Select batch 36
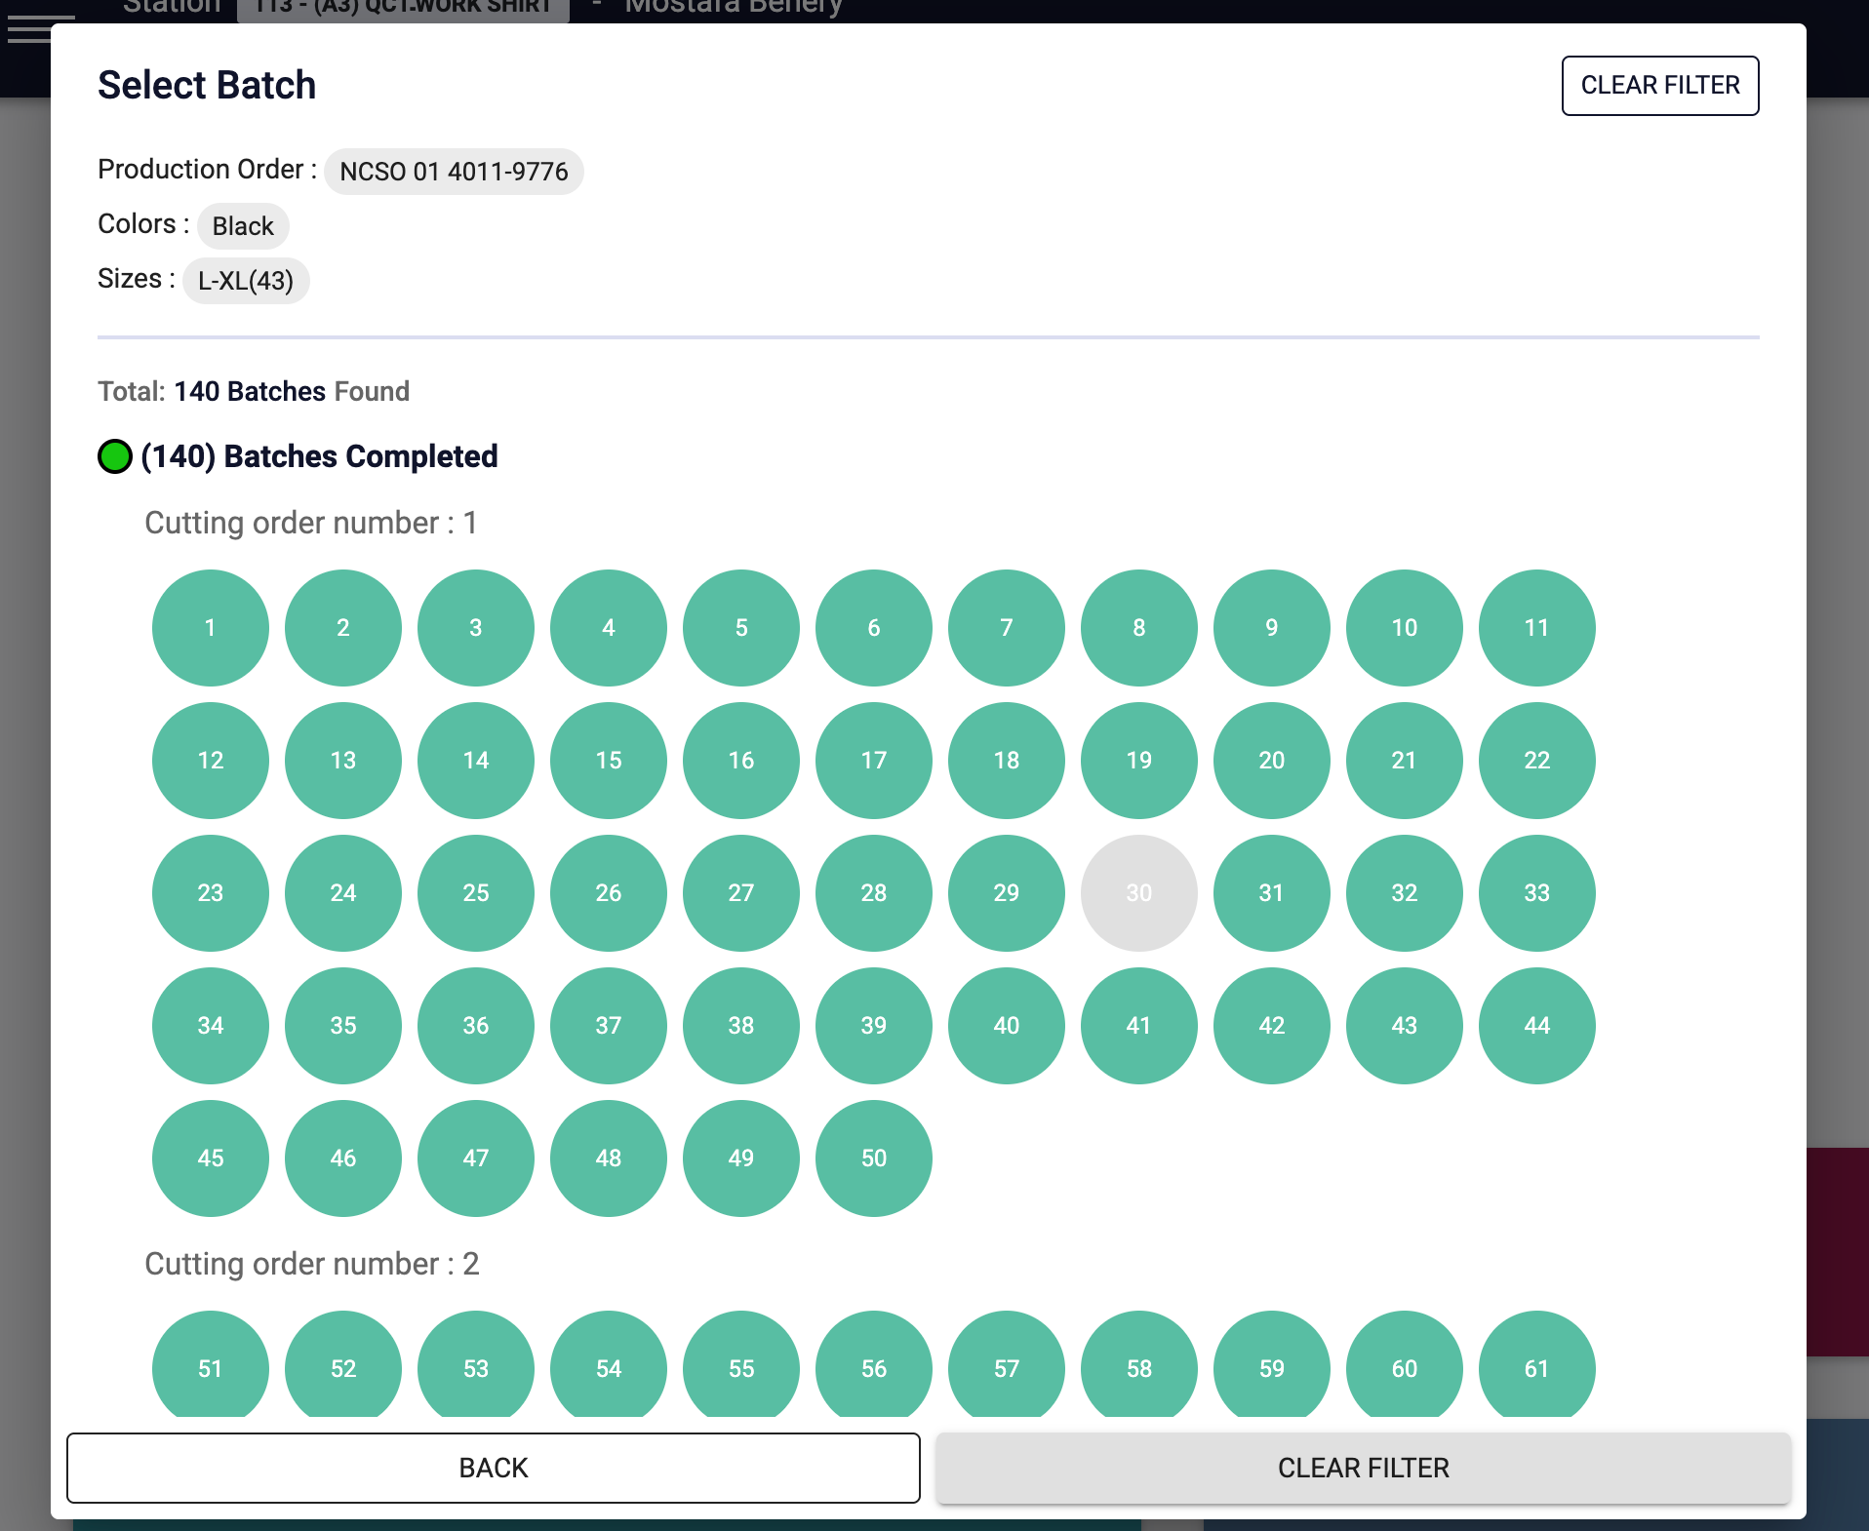Viewport: 1869px width, 1531px height. (476, 1026)
